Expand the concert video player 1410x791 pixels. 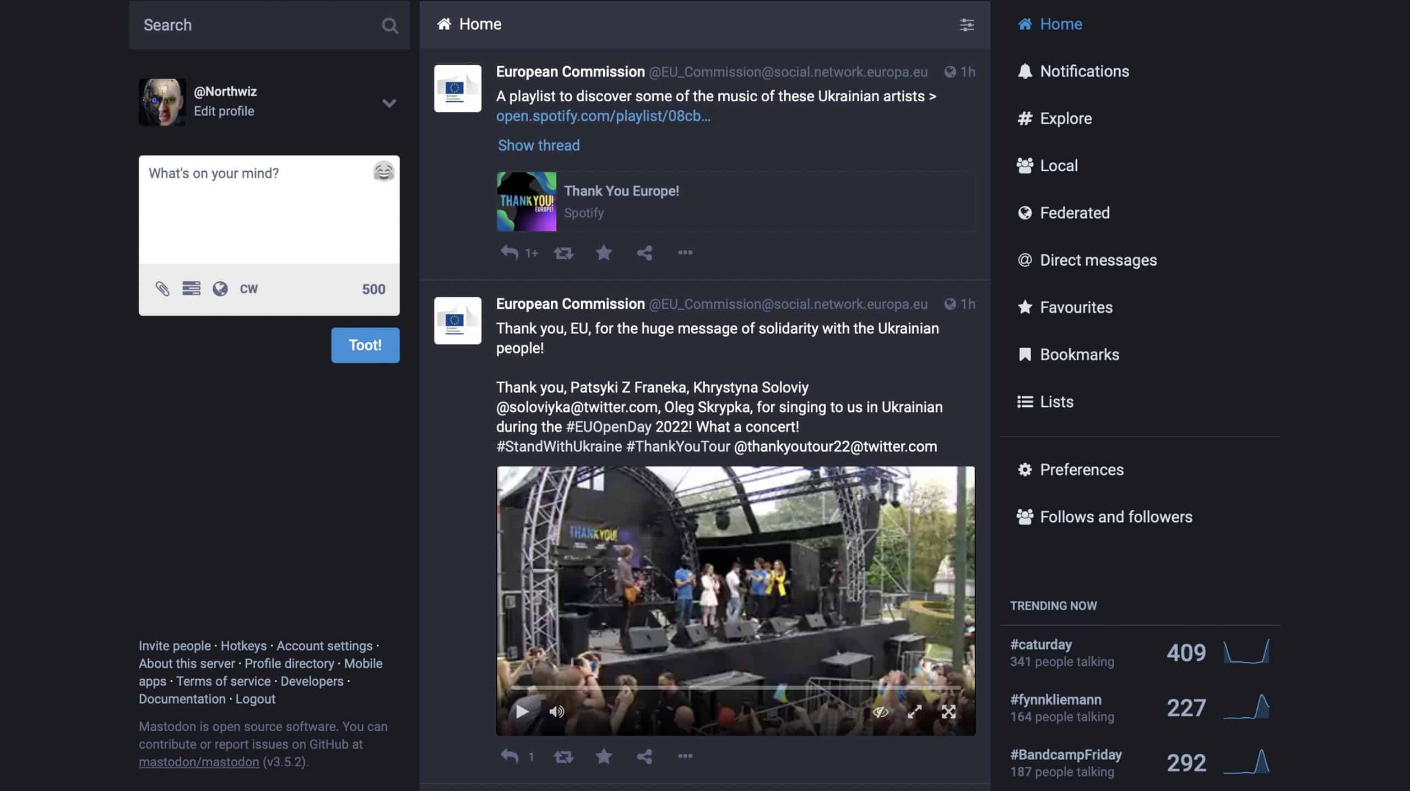914,712
